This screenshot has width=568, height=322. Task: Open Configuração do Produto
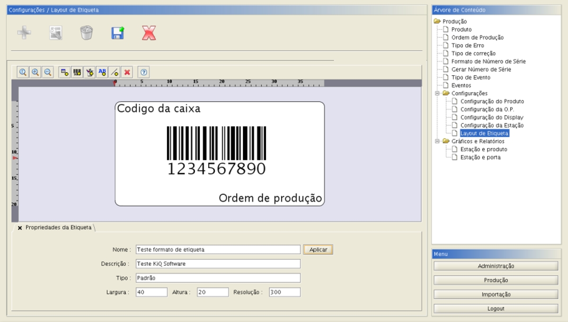492,102
